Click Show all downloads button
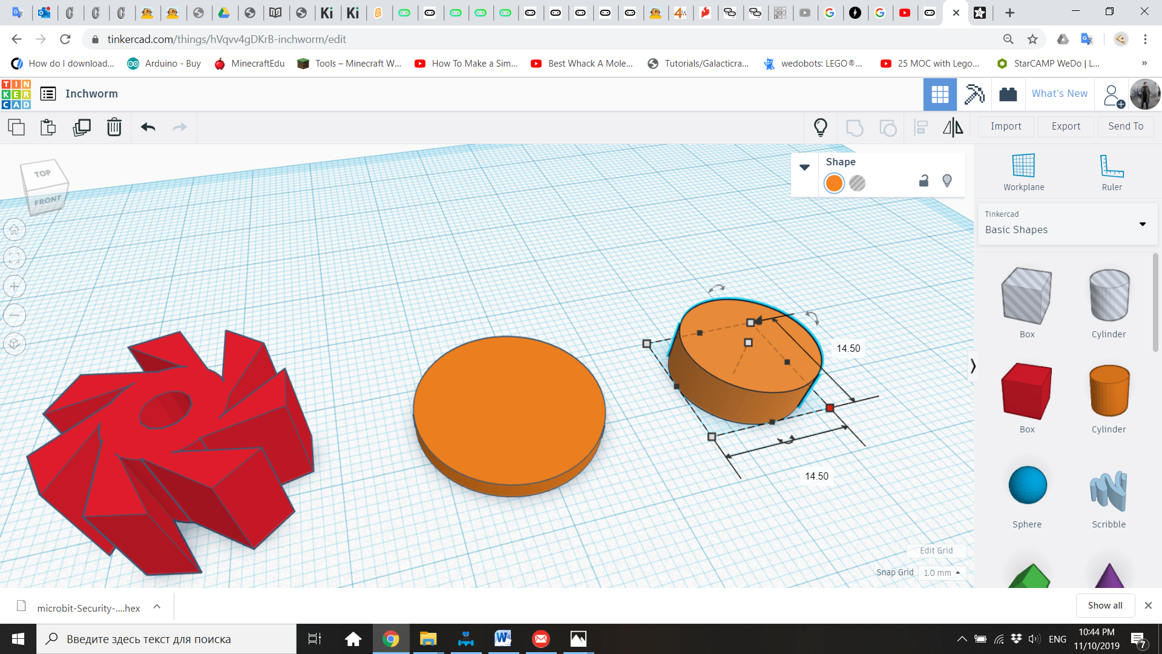 (1105, 606)
